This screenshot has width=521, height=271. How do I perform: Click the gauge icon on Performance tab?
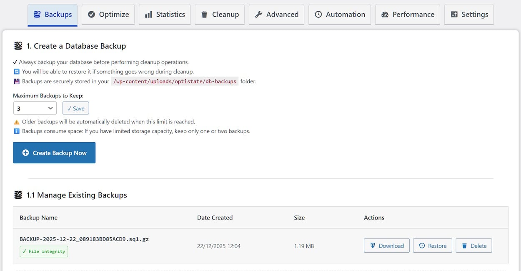[385, 15]
